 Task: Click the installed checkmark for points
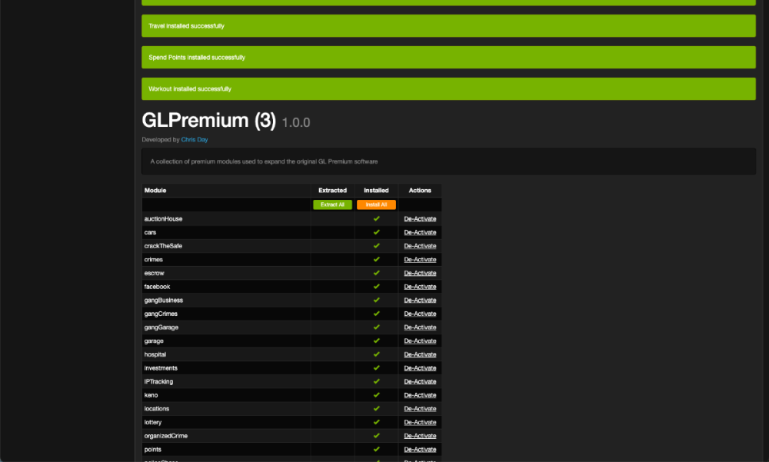point(377,449)
